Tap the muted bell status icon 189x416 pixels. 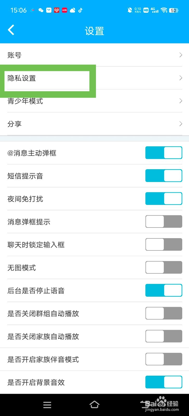130,10
